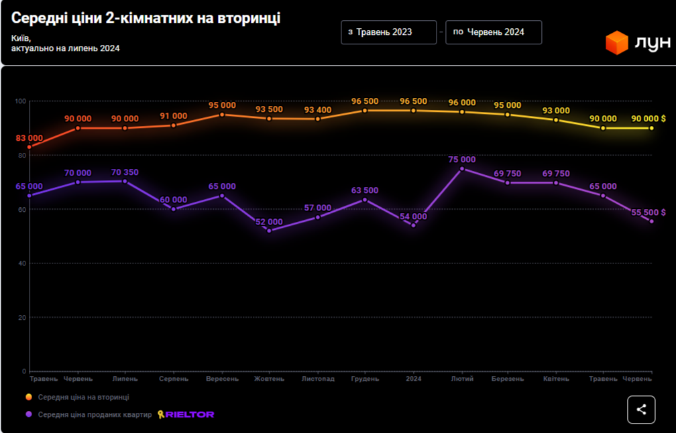The image size is (676, 433).
Task: Select the 55 500 $ final purple point
Action: pos(651,221)
